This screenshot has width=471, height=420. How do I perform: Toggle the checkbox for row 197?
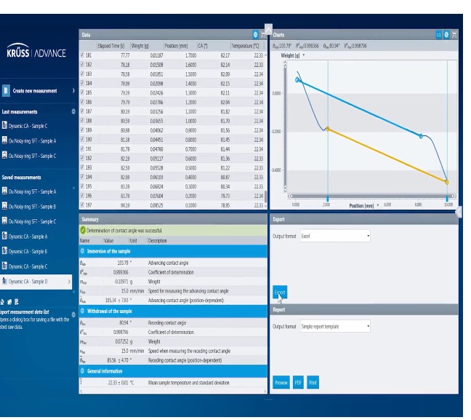tap(82, 205)
